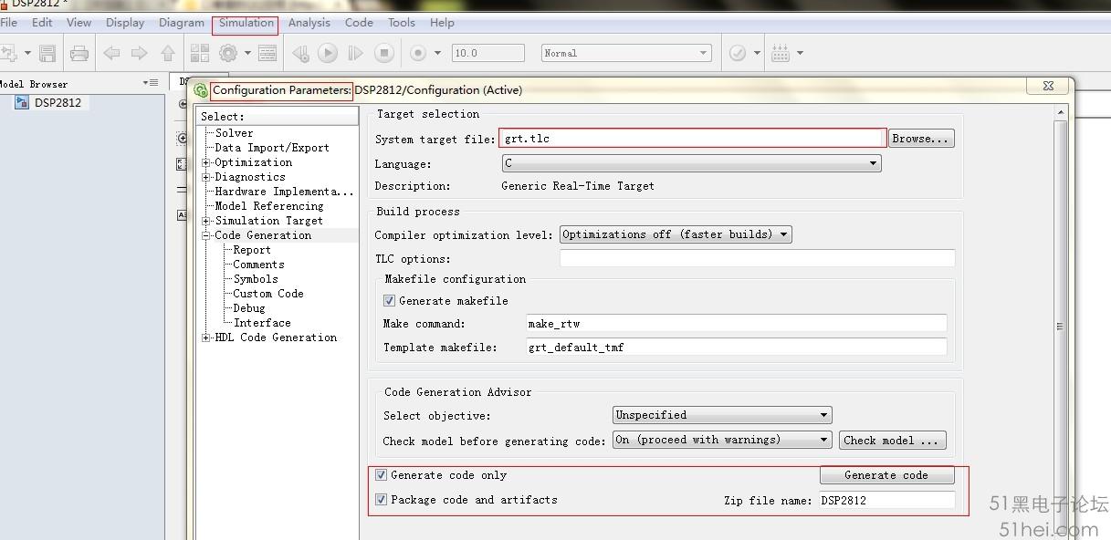Toggle the Generate makefile checkbox
1111x540 pixels.
389,301
